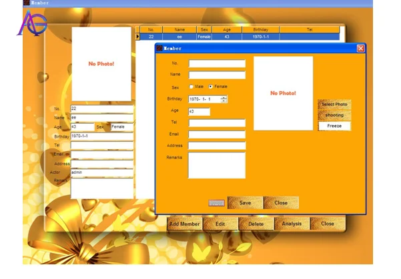Image resolution: width=401 pixels, height=279 pixels.
Task: Click table cell with age 43
Action: tap(227, 37)
